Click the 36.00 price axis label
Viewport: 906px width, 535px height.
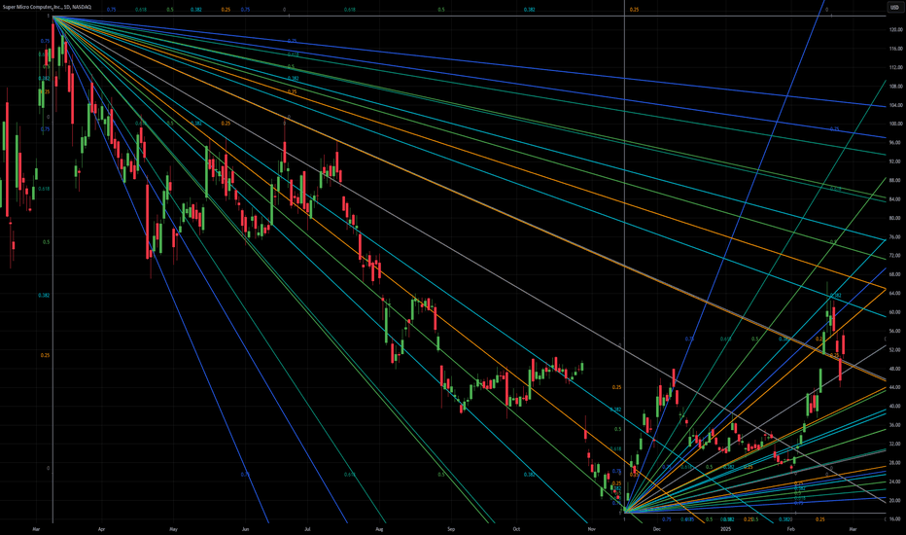point(896,425)
